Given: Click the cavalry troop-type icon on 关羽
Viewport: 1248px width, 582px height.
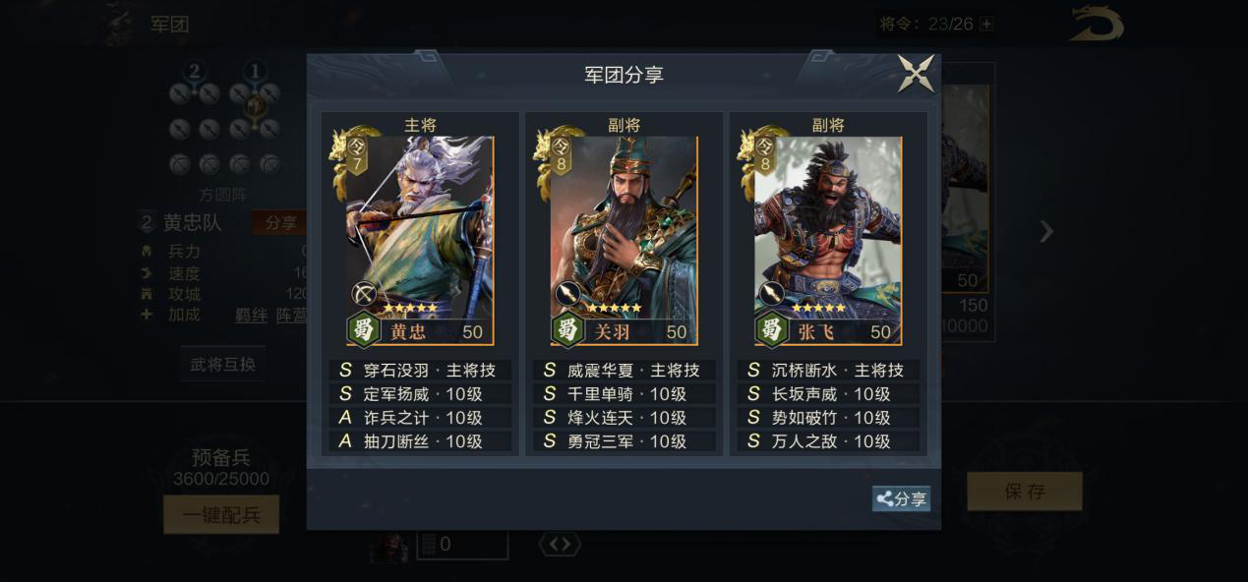Looking at the screenshot, I should 568,294.
